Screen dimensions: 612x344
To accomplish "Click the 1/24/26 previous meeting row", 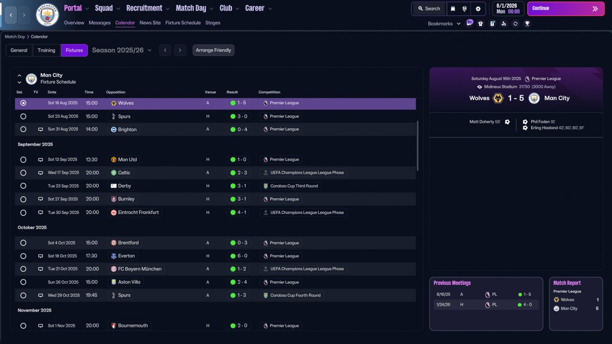I will [x=486, y=305].
